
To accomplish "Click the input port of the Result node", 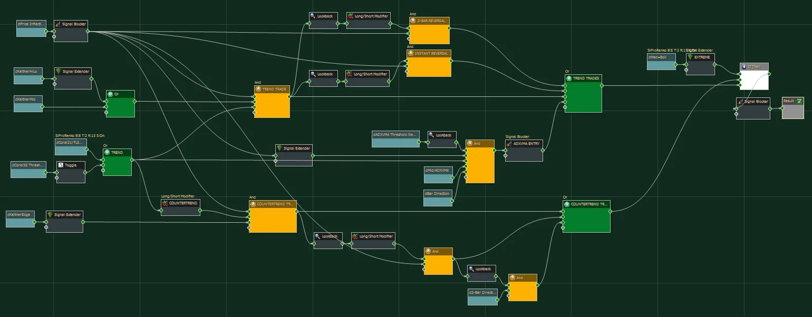I will pos(781,108).
